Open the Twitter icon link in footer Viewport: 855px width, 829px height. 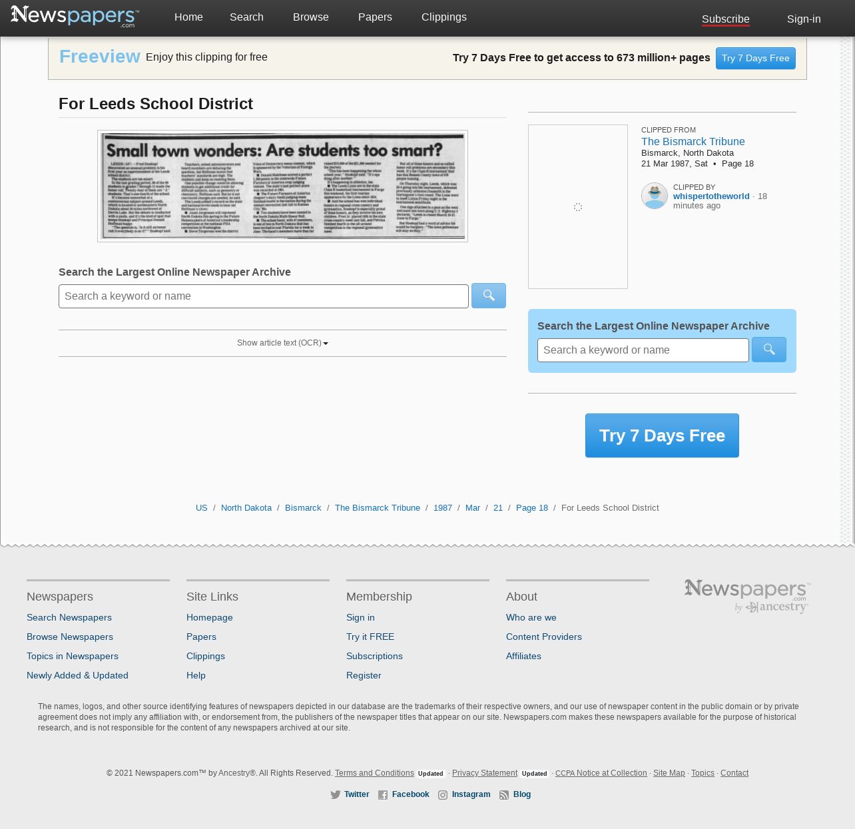pos(336,794)
